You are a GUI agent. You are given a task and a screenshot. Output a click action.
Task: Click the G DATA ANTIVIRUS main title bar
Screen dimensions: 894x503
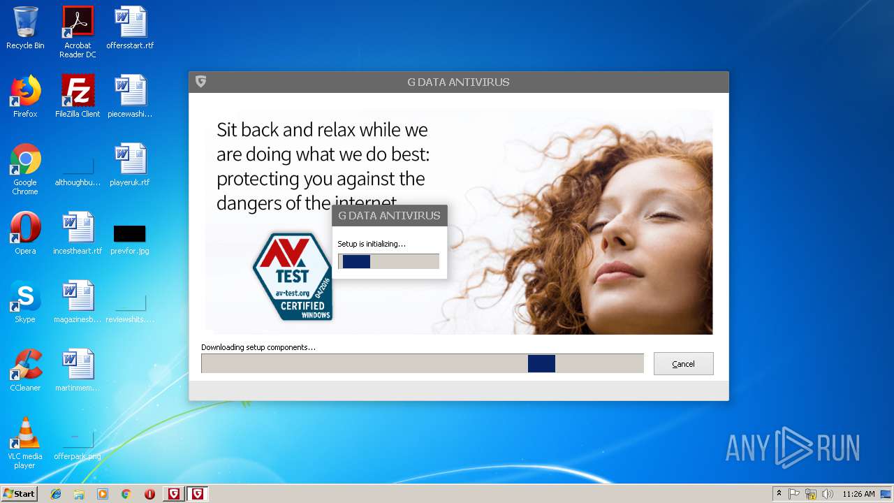458,82
